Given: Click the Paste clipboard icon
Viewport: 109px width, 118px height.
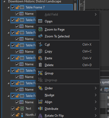Looking at the screenshot, I should (x=40, y=58).
